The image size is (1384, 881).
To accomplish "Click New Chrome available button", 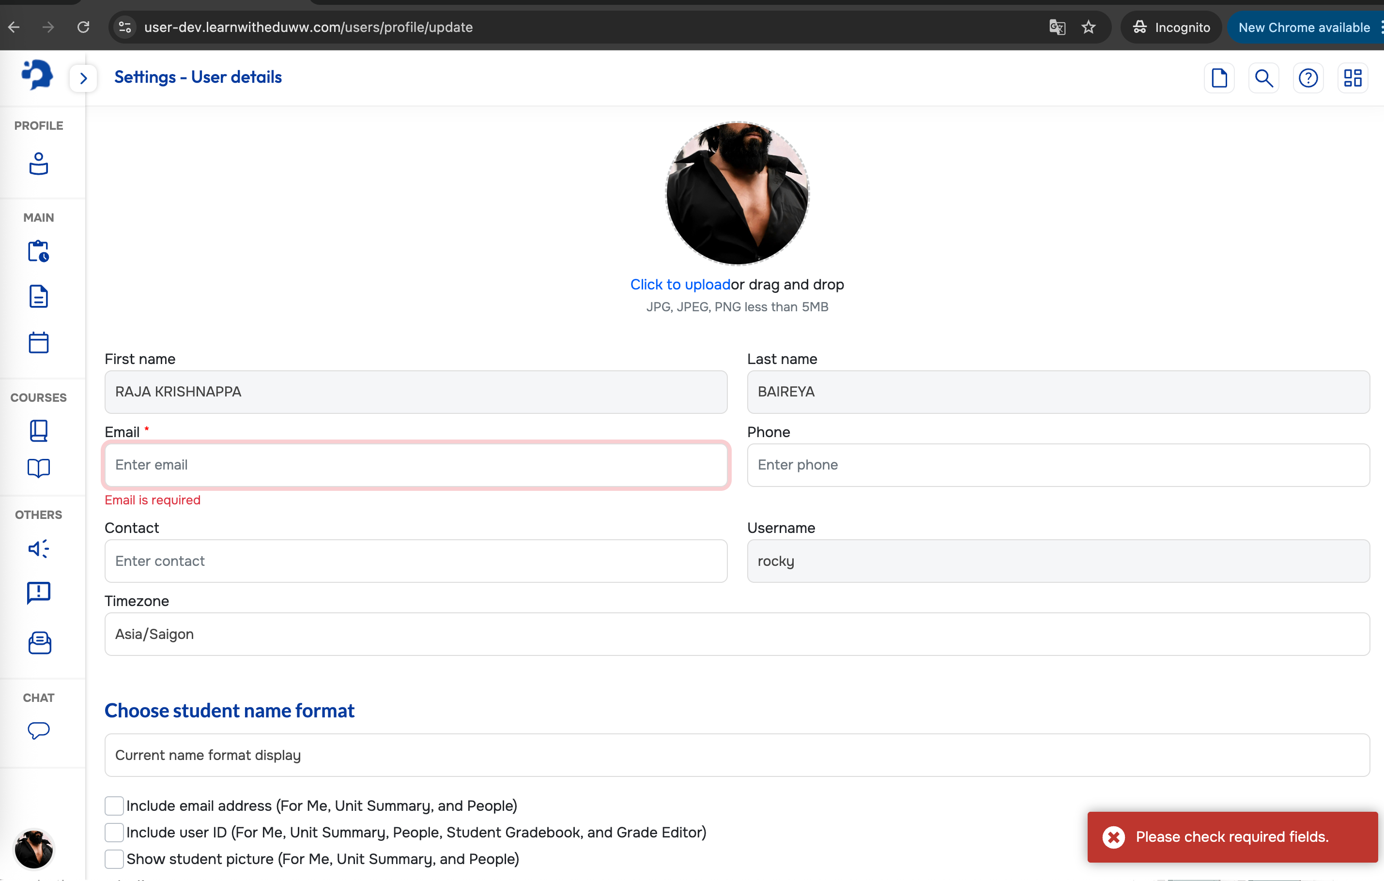I will pyautogui.click(x=1304, y=27).
